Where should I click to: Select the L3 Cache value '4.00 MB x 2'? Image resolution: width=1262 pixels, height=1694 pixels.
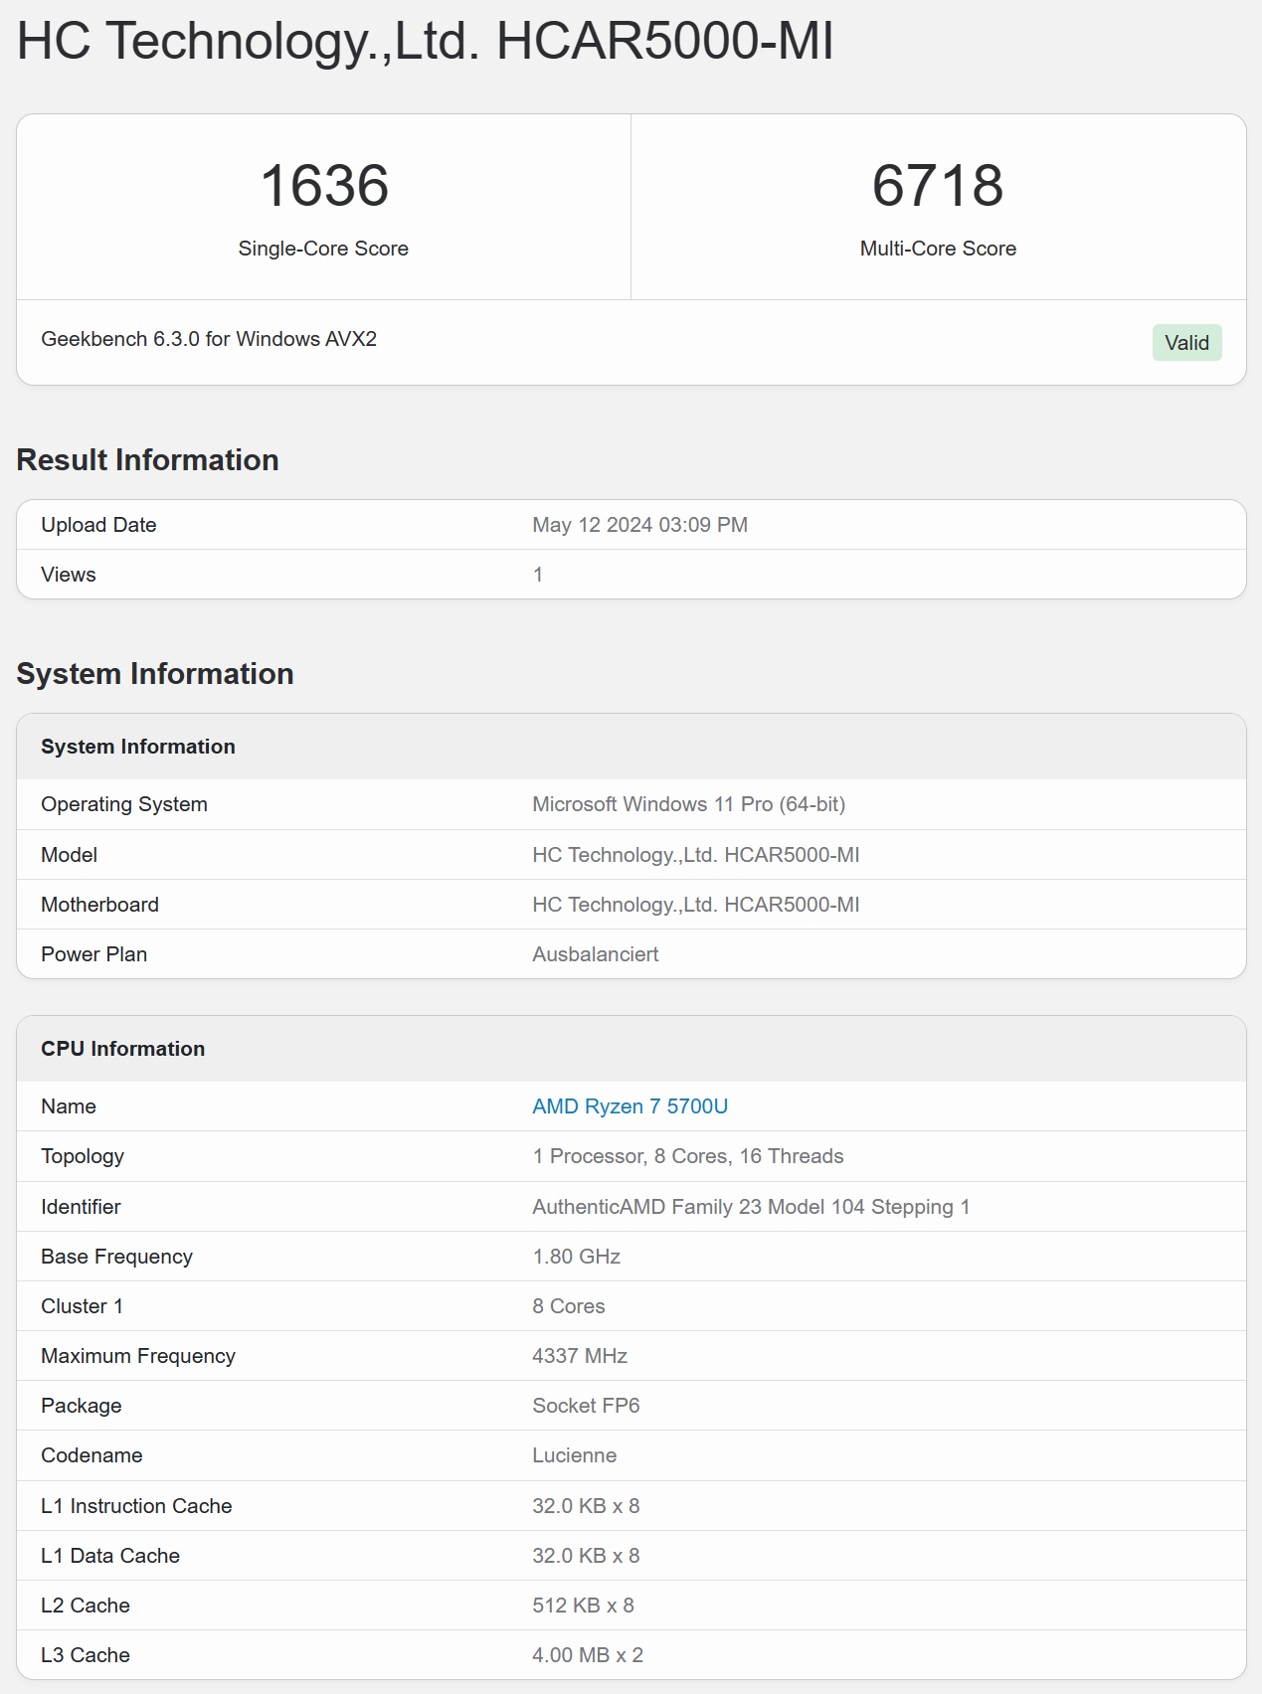coord(588,1655)
